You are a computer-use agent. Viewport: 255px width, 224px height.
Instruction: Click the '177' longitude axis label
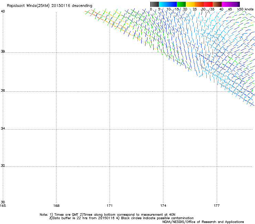click(x=217, y=206)
